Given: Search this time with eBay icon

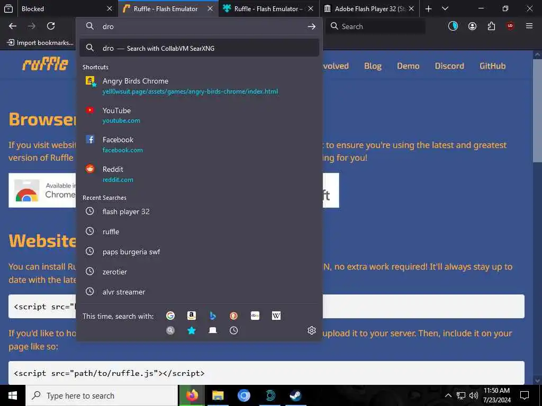Looking at the screenshot, I should (x=255, y=316).
